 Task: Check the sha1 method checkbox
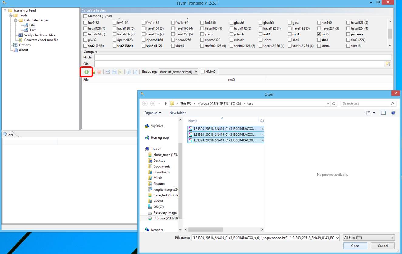point(319,40)
